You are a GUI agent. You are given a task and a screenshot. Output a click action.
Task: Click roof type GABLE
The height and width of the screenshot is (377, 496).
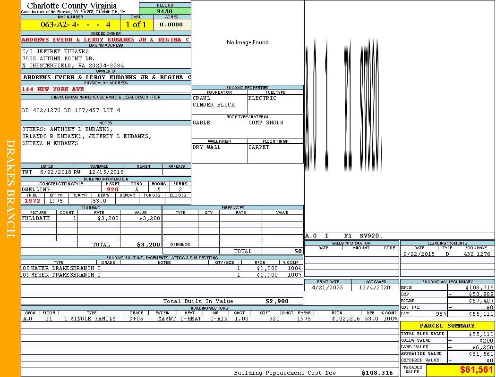201,123
